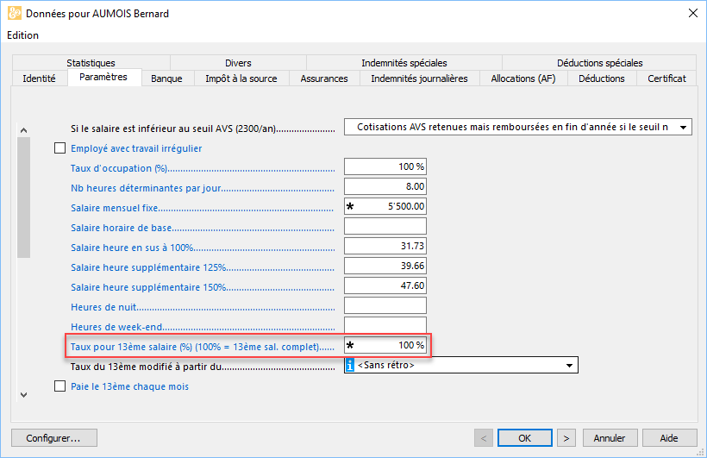Close the Données pour AUMOIS Bernard window
Image resolution: width=707 pixels, height=458 pixels.
[x=691, y=13]
